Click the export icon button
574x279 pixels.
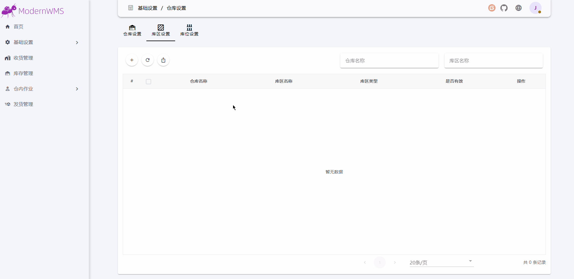163,60
